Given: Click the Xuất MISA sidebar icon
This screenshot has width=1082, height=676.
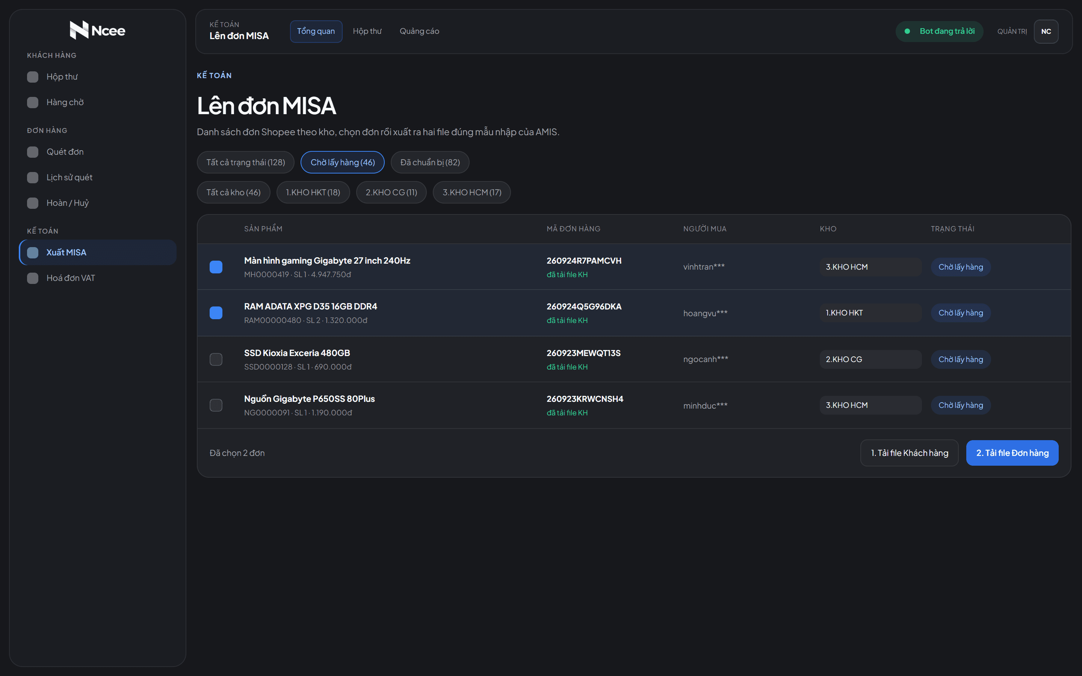Looking at the screenshot, I should coord(33,253).
